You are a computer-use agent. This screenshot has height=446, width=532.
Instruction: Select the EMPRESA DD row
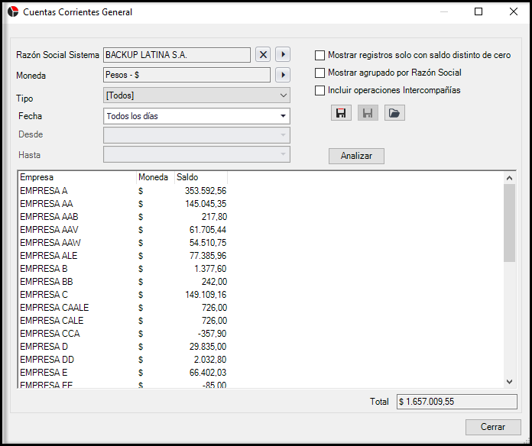pos(123,360)
